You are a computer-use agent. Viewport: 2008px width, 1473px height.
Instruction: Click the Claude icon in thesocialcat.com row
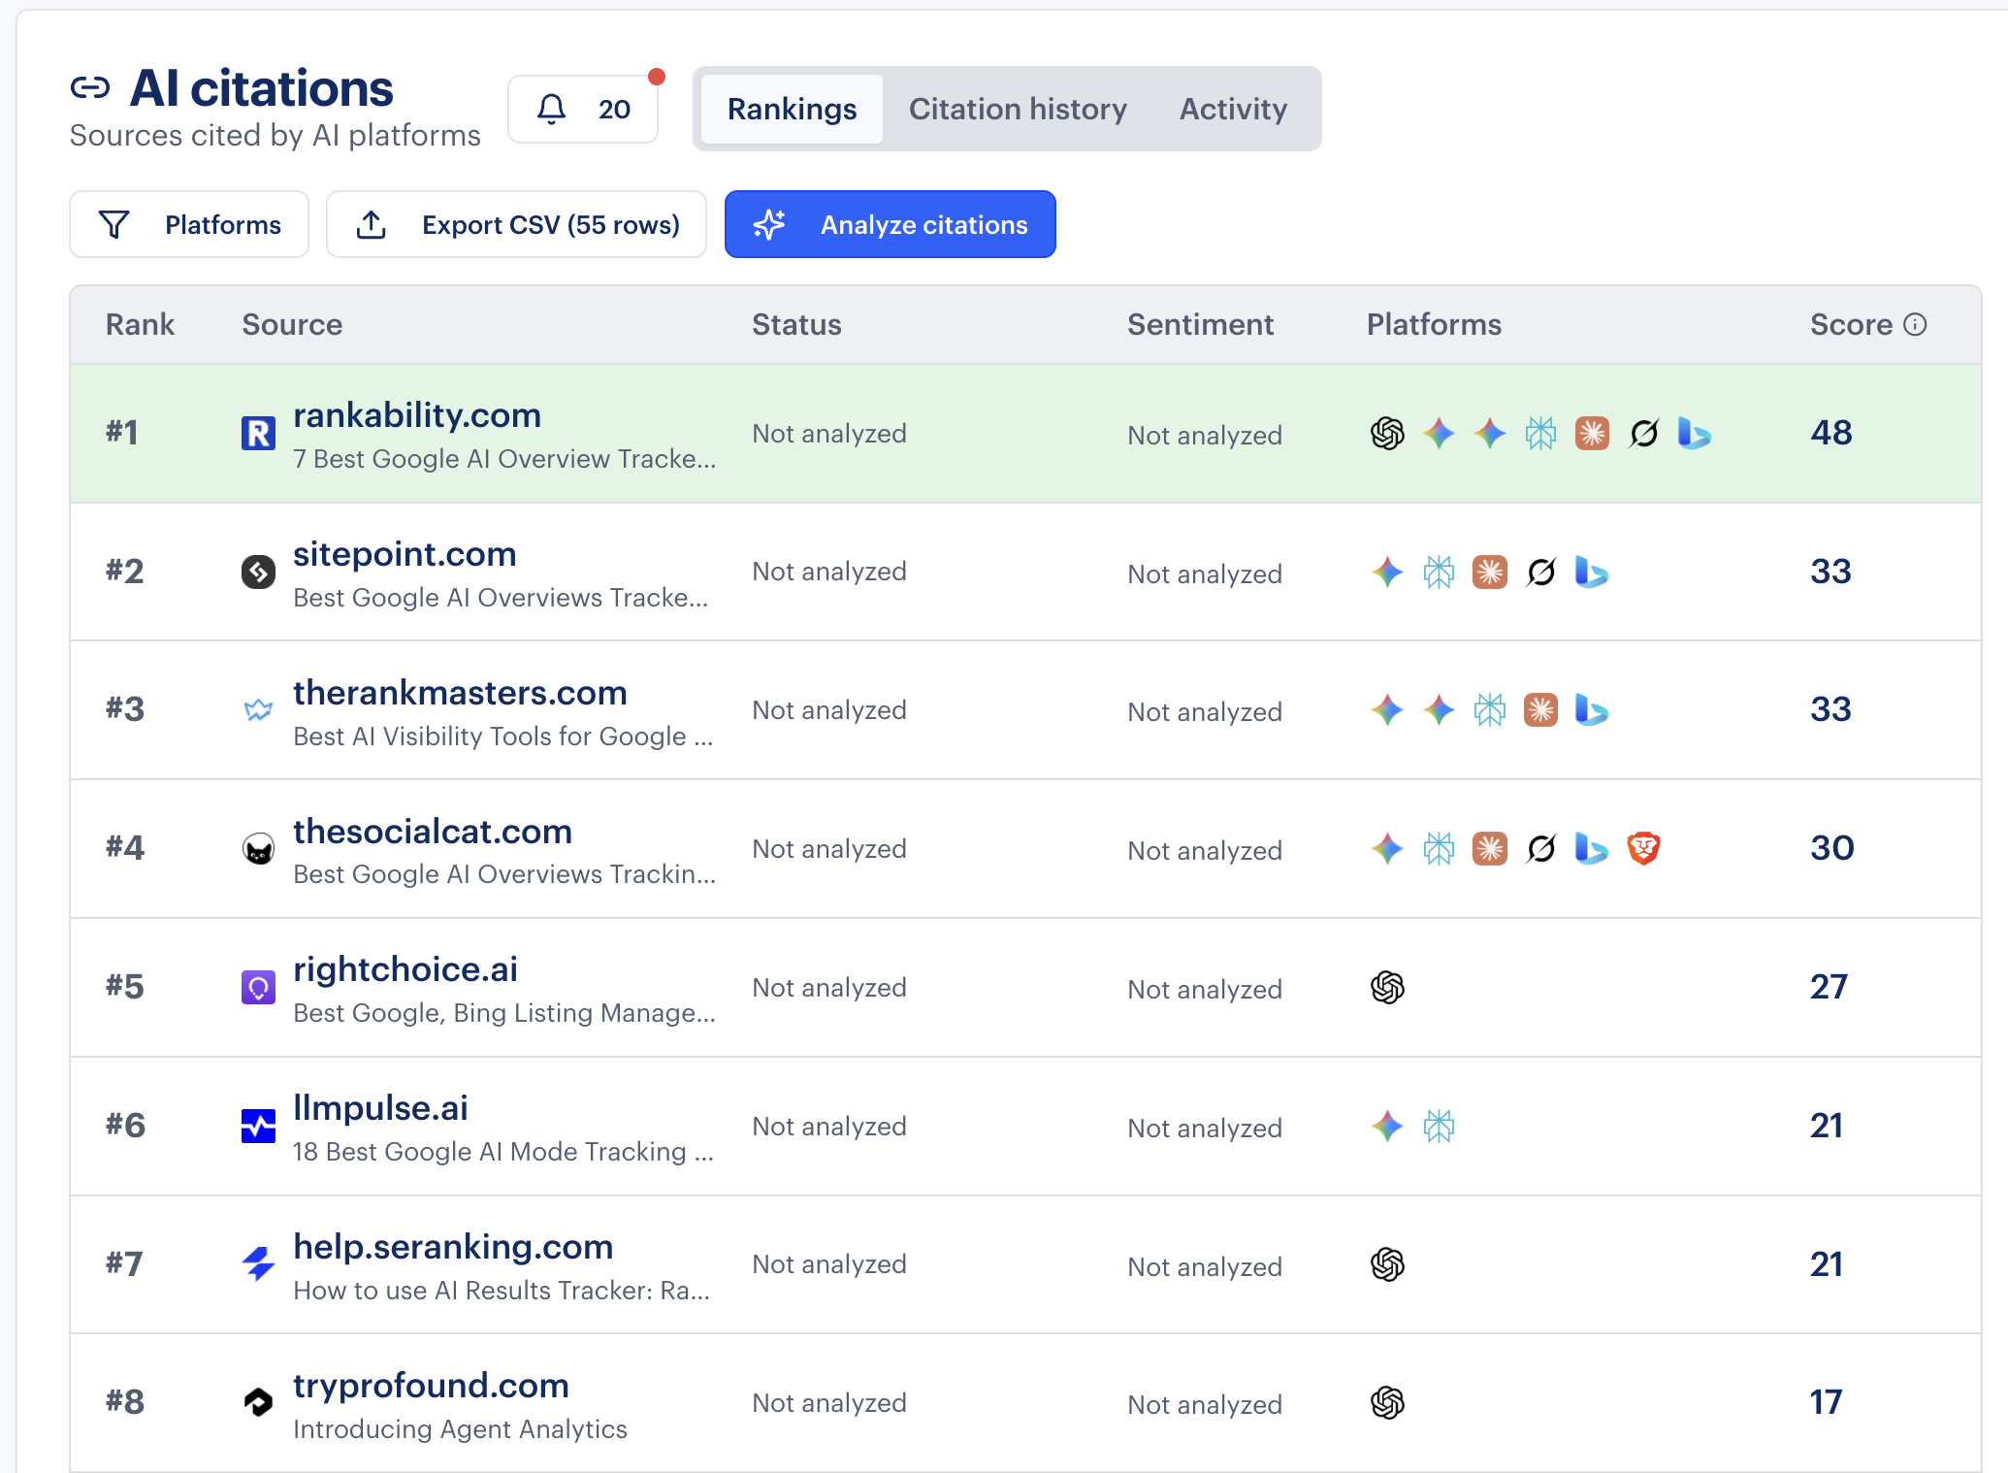click(x=1490, y=849)
